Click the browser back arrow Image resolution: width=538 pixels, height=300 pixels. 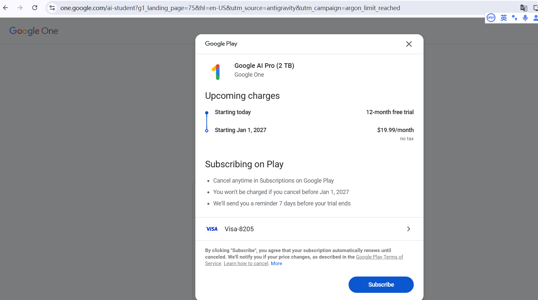[x=6, y=8]
